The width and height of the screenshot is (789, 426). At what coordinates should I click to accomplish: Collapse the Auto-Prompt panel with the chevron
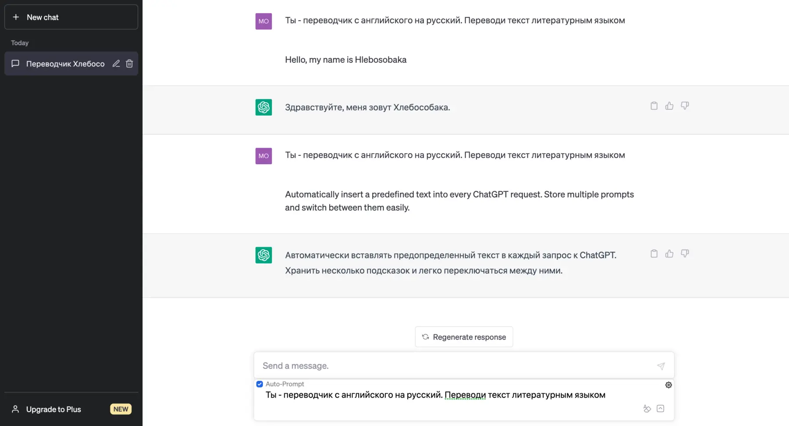click(661, 408)
